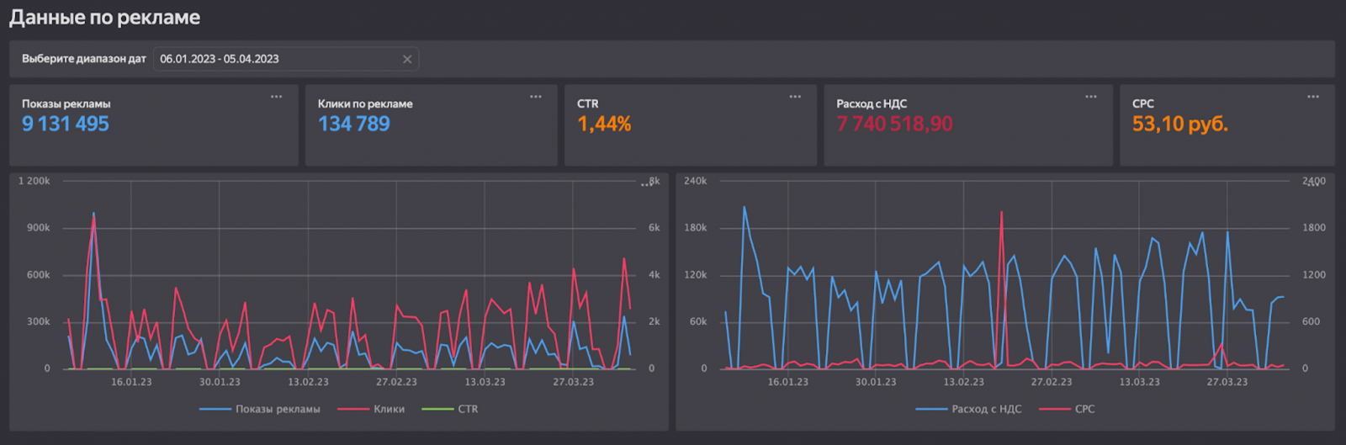Open the spend and CPC chart menu

pyautogui.click(x=1312, y=184)
